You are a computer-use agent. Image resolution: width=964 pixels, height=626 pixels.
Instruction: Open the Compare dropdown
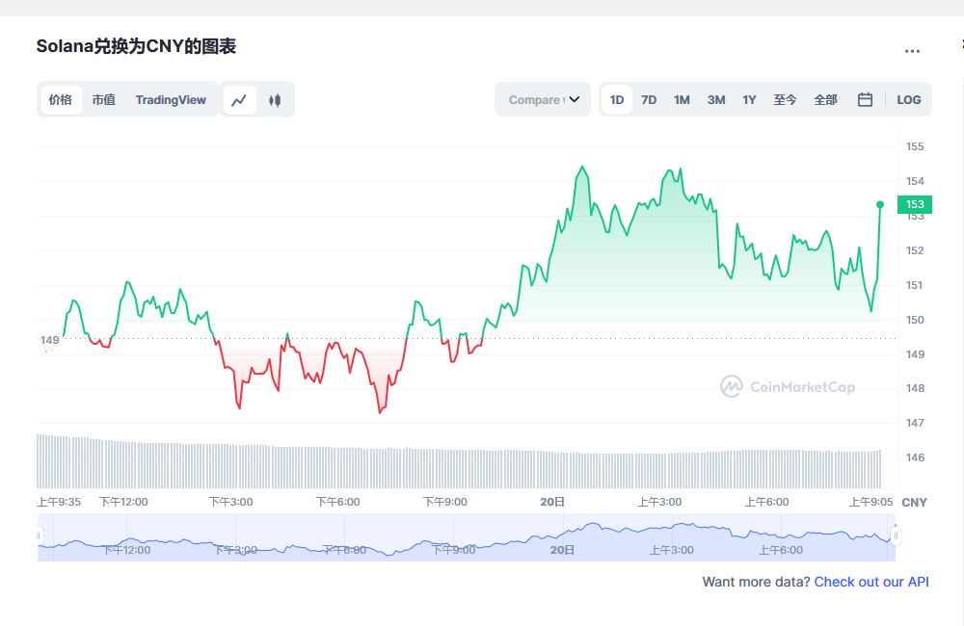tap(542, 99)
